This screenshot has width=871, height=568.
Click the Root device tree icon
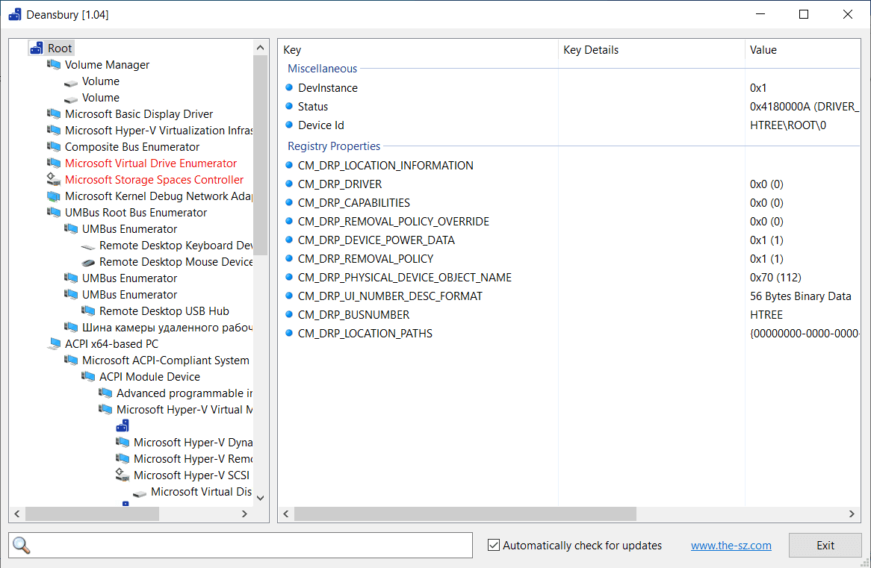(x=37, y=49)
